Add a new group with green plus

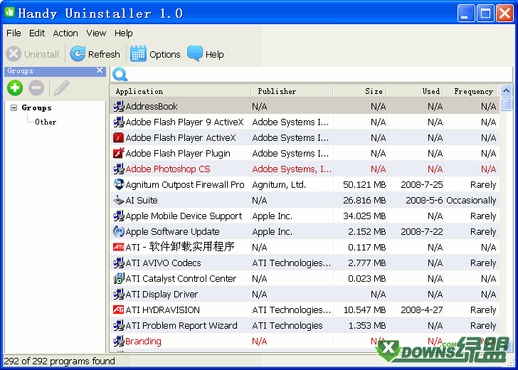click(15, 88)
